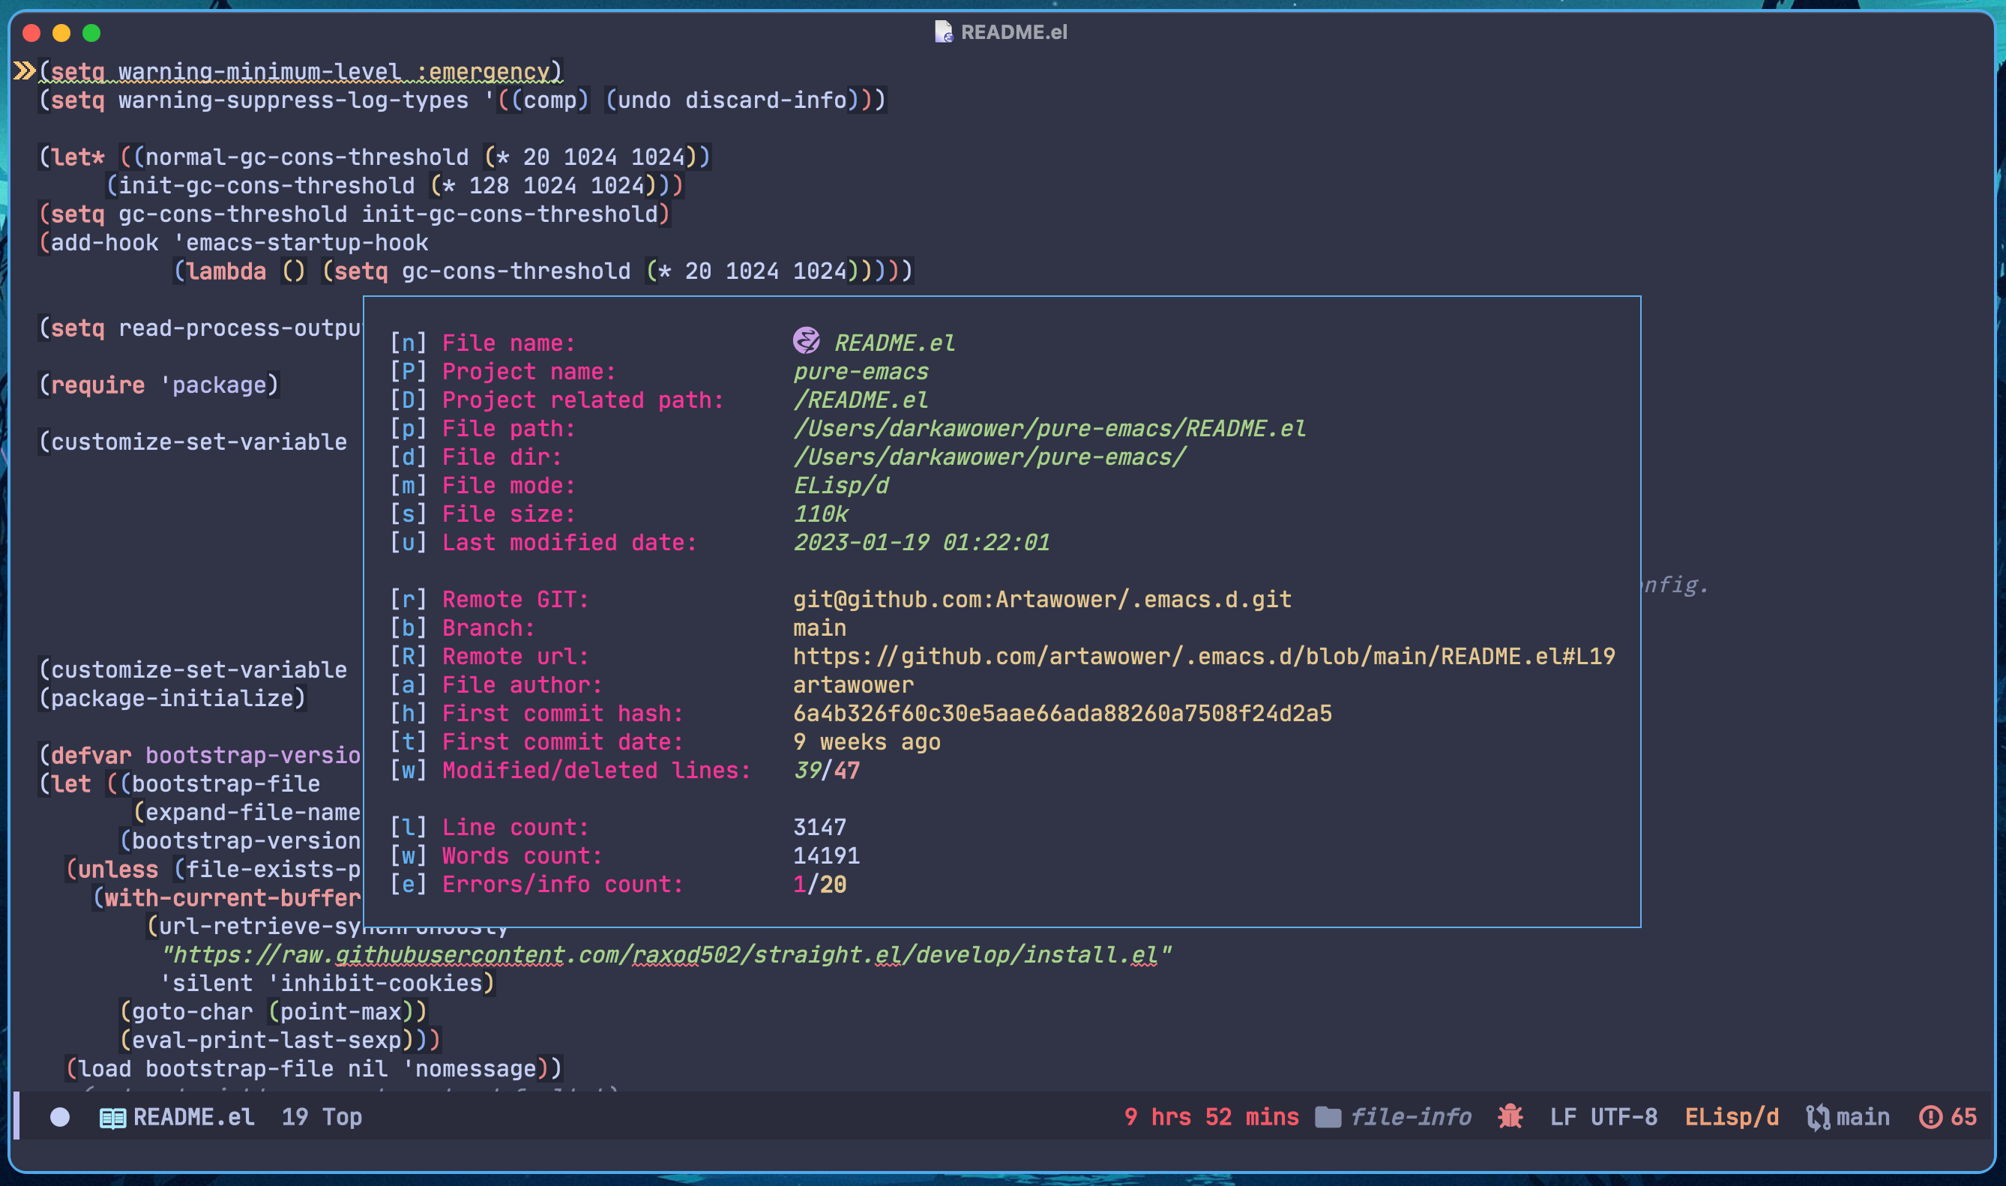The height and width of the screenshot is (1186, 2006).
Task: Select the [e] Errors/info count entry
Action: click(562, 885)
